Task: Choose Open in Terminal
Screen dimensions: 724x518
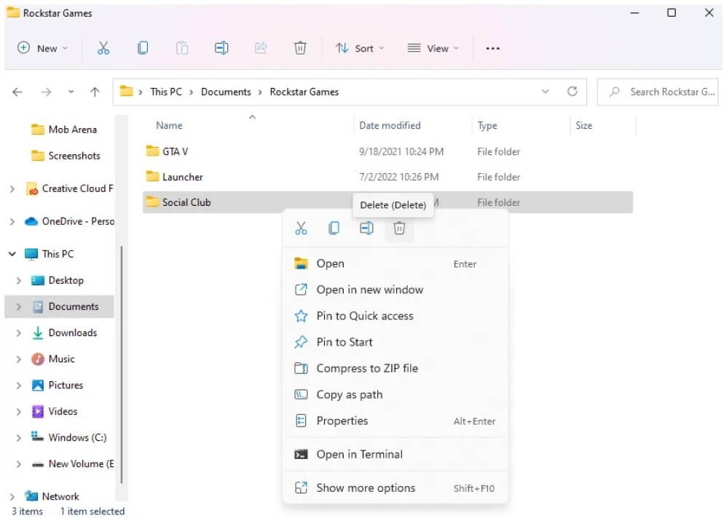Action: [395, 455]
